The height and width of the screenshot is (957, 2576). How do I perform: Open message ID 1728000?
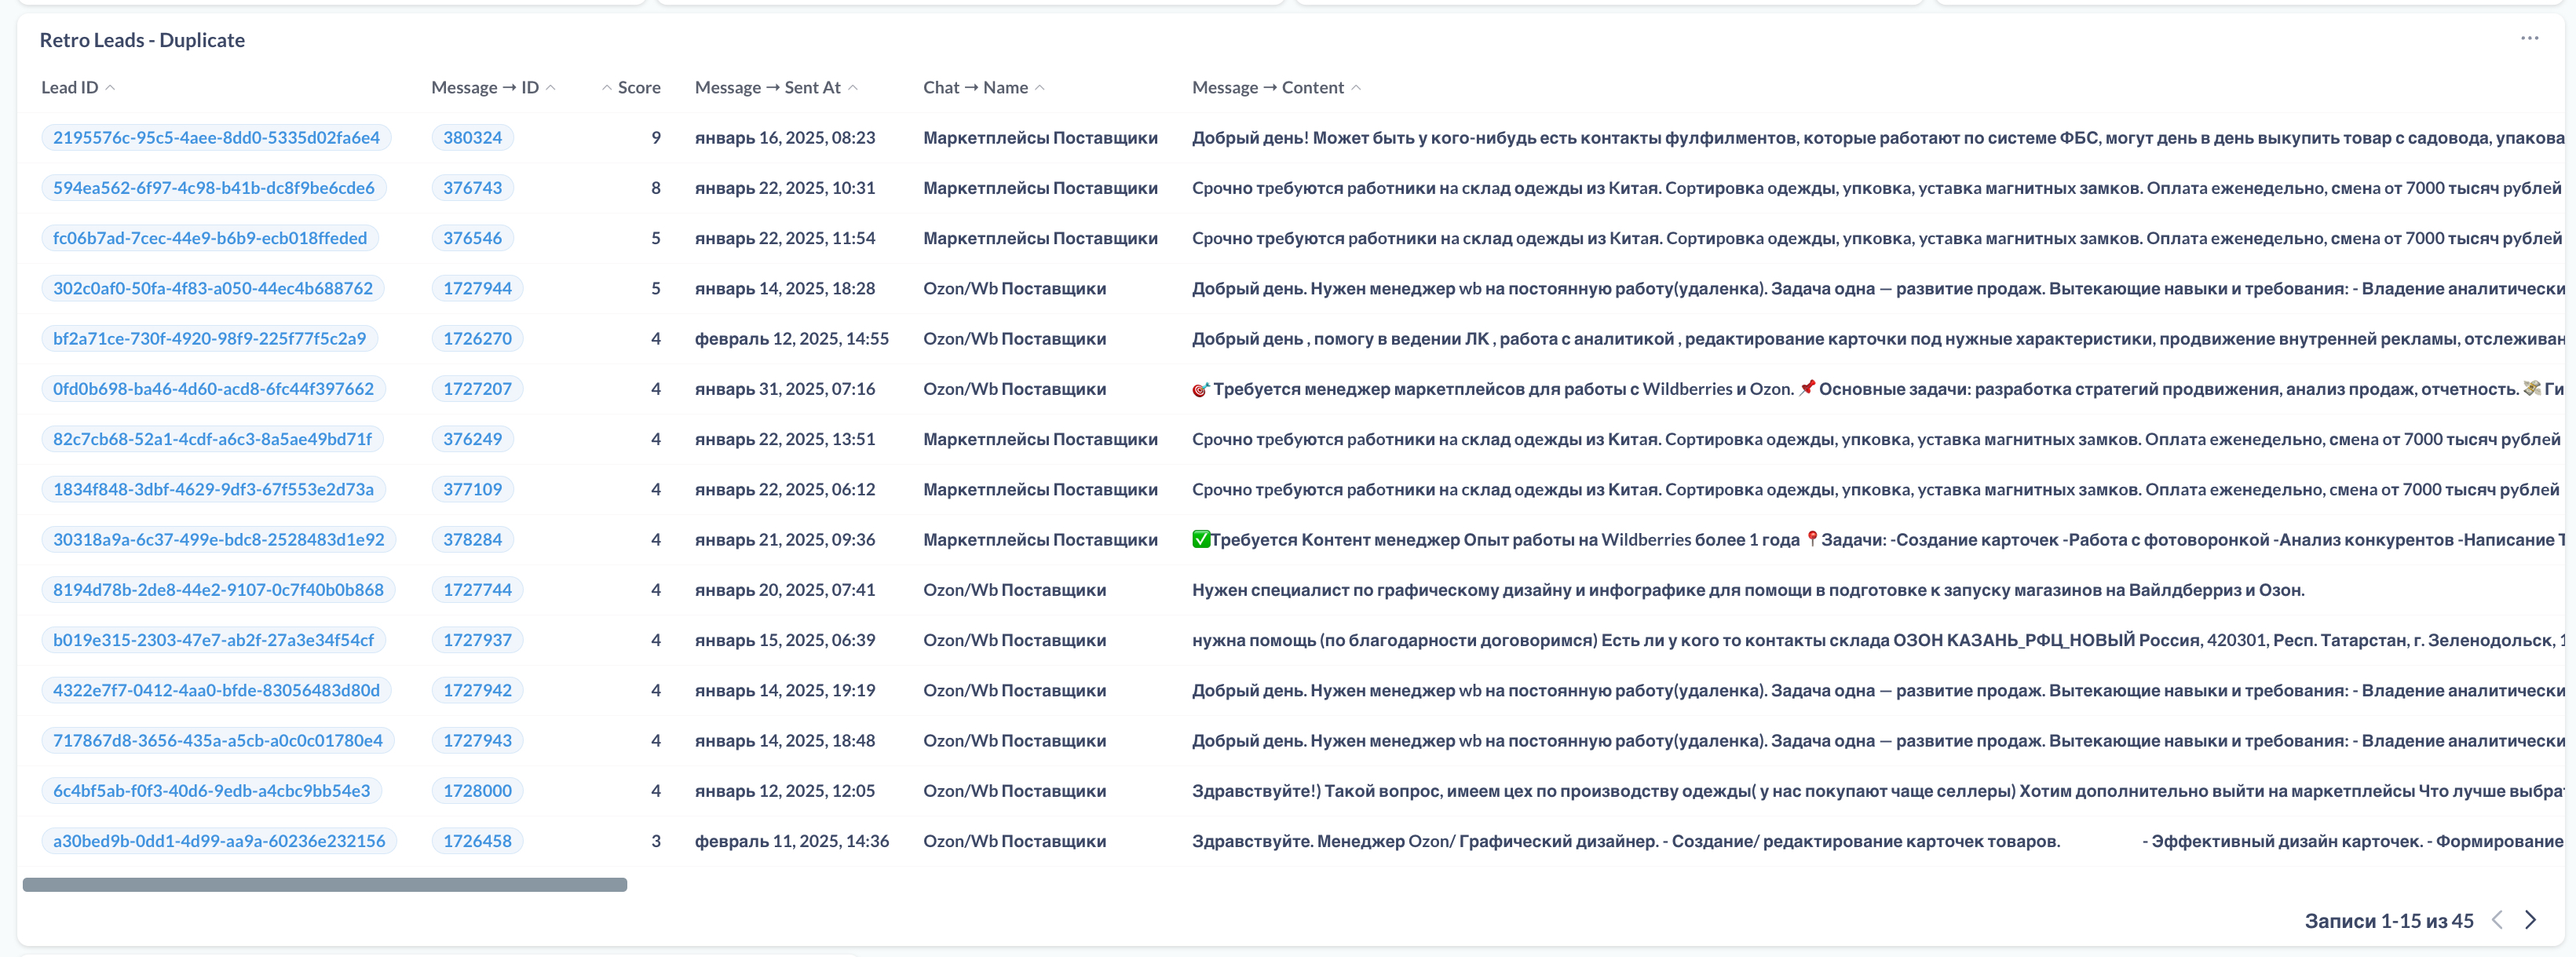(477, 790)
